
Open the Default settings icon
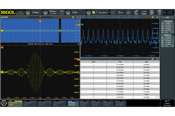click(x=121, y=12)
